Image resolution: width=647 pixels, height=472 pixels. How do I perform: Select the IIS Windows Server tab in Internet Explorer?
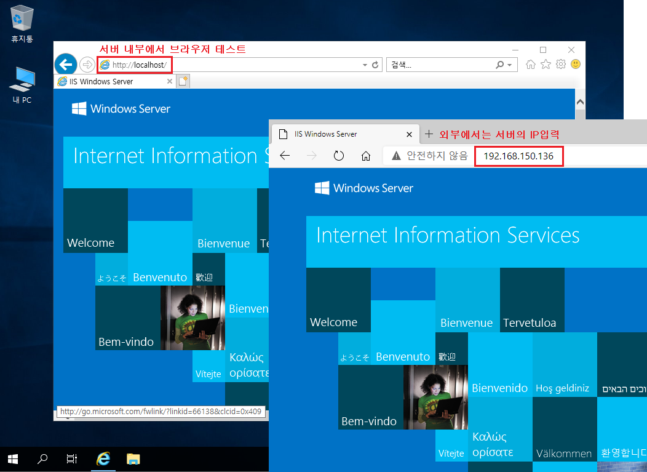click(114, 81)
